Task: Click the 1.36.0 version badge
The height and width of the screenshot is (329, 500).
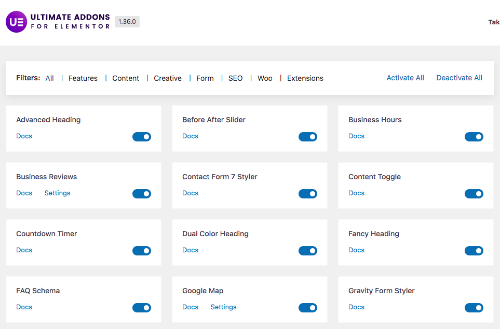Action: click(x=127, y=22)
